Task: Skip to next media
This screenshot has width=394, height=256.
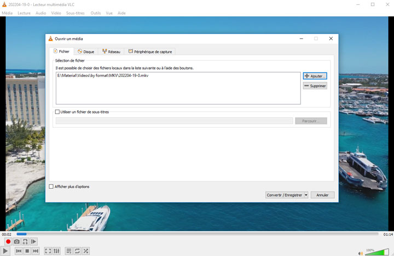Action: (x=36, y=251)
